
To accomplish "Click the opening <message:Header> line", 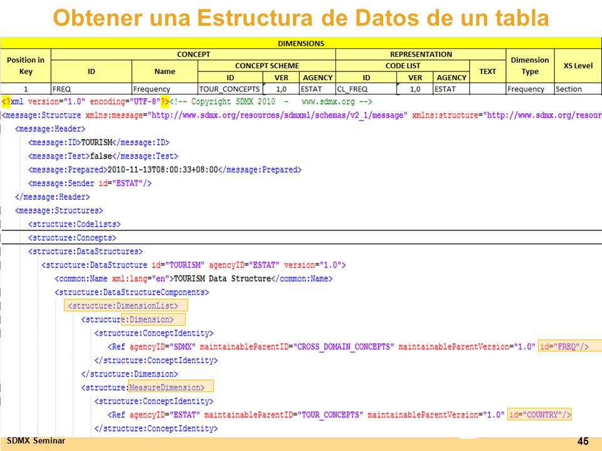I will tap(50, 129).
